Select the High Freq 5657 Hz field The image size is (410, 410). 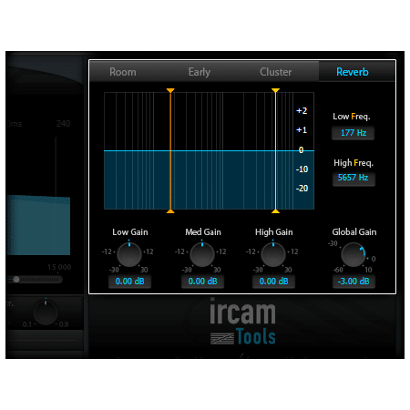pos(354,178)
